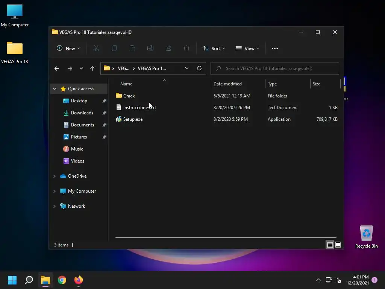
Task: Open the View dropdown menu
Action: (x=247, y=49)
